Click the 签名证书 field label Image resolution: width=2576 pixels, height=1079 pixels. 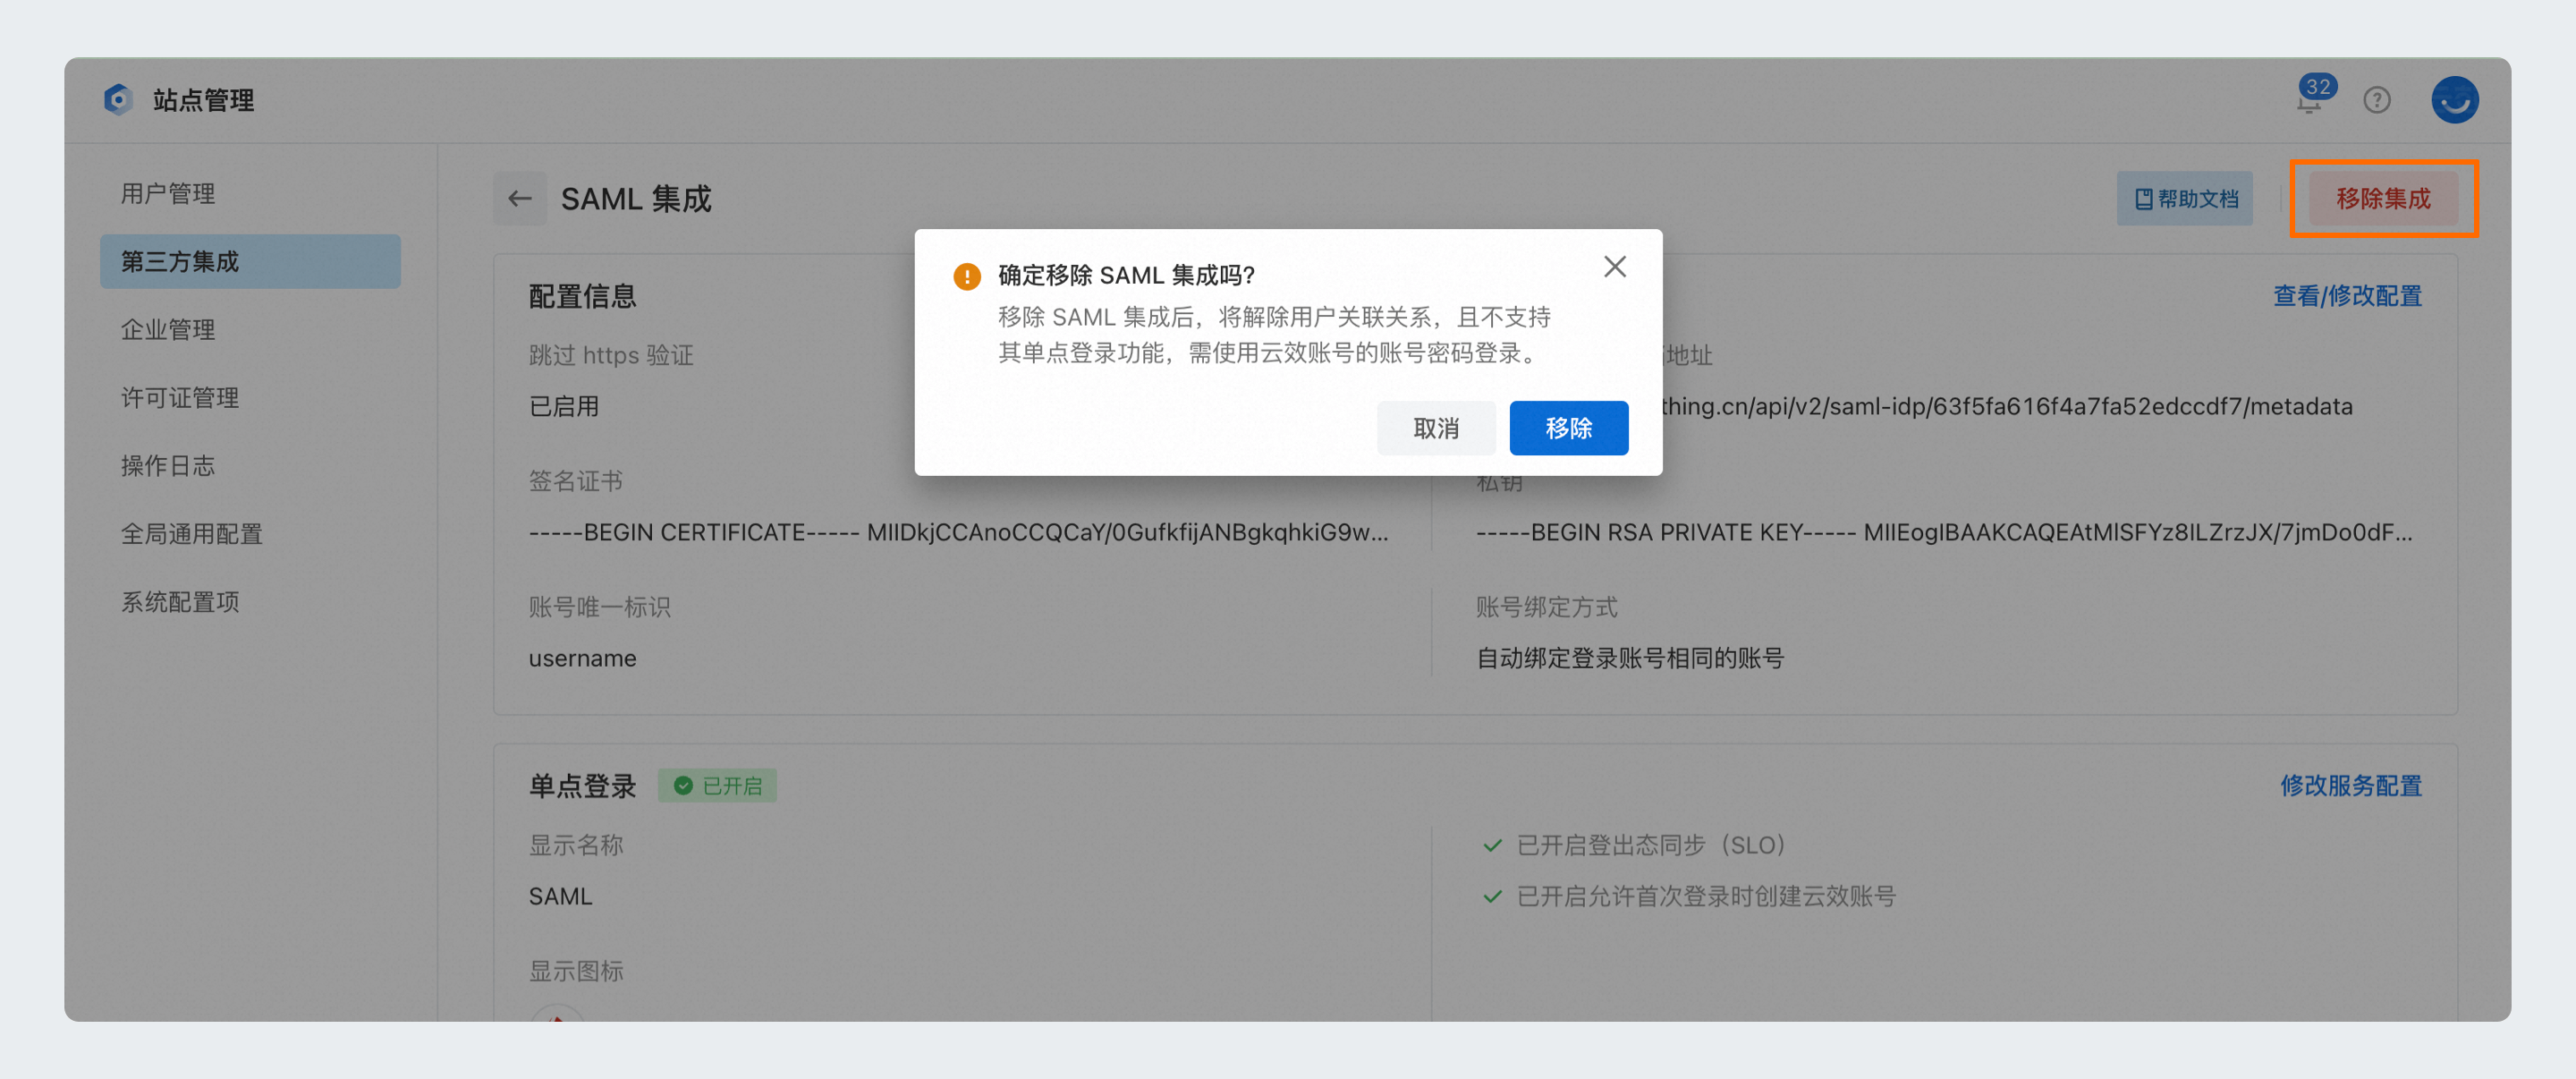(x=575, y=482)
